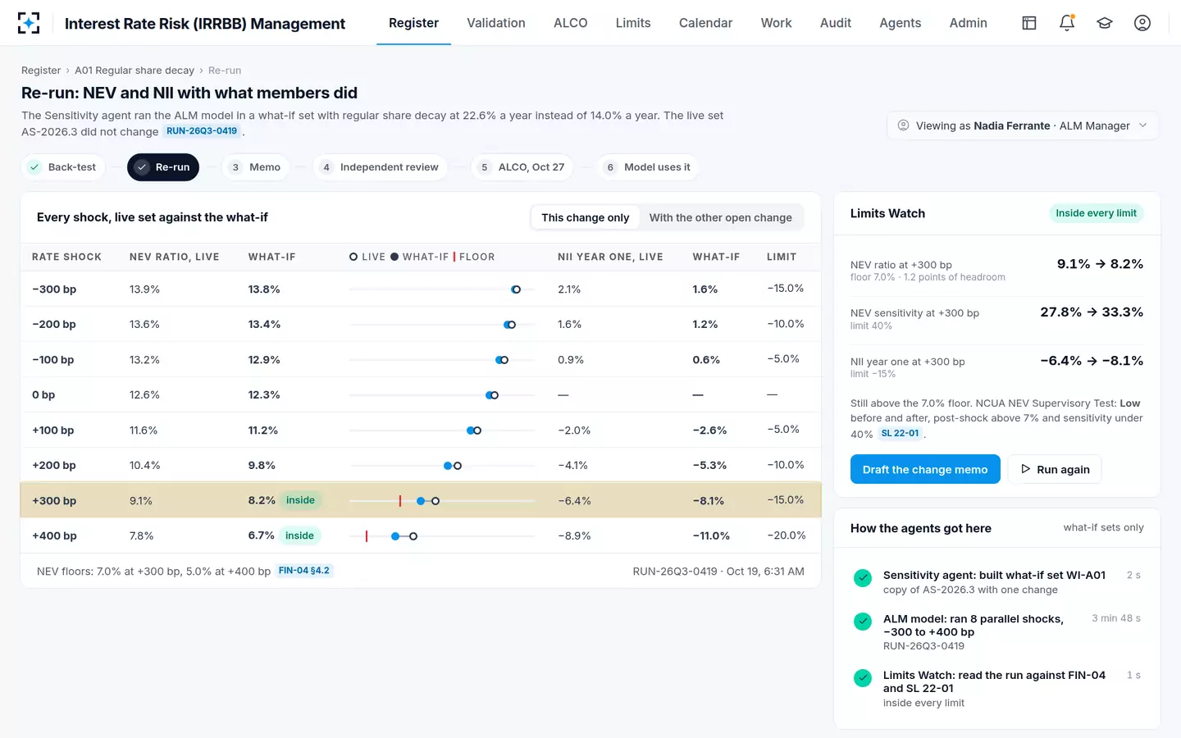Click the what-if dot in +300 bp row
1181x738 pixels.
point(421,501)
